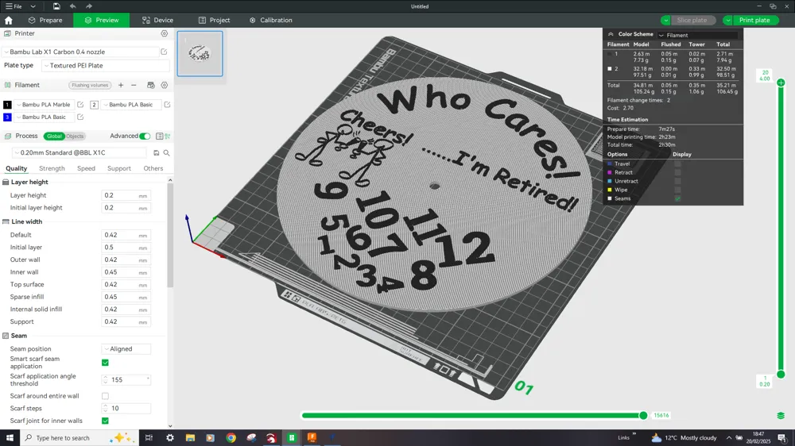Remove a filament with minus icon
This screenshot has width=795, height=446.
tap(134, 85)
